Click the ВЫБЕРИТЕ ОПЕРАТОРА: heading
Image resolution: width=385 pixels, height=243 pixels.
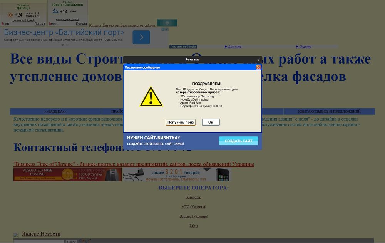pyautogui.click(x=194, y=188)
